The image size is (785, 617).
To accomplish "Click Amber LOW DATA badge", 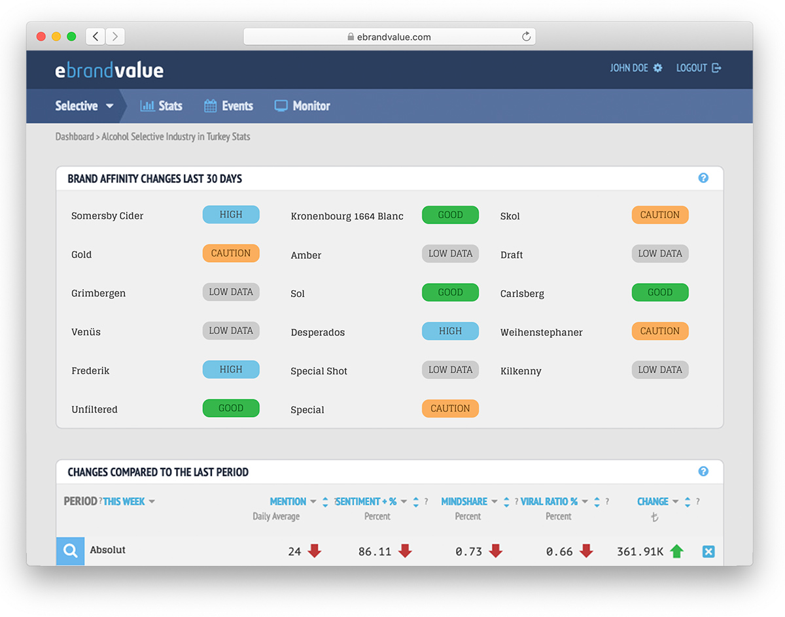I will pyautogui.click(x=450, y=253).
